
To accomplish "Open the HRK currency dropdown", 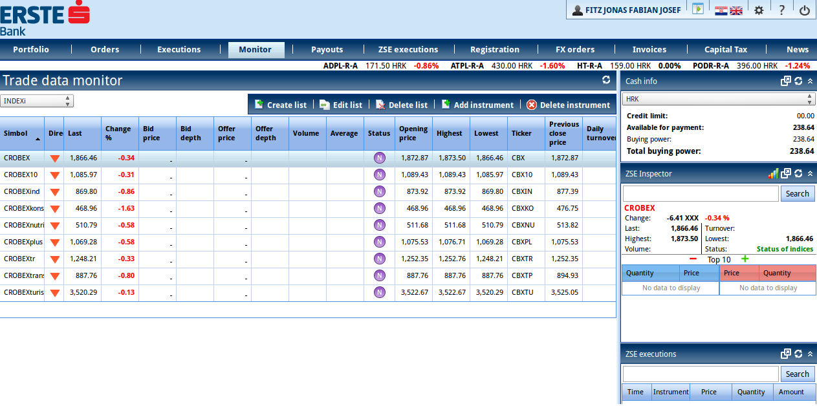I will coord(718,99).
